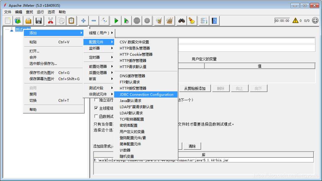
Task: Collapse all nodes with minus icon
Action: pyautogui.click(x=94, y=21)
